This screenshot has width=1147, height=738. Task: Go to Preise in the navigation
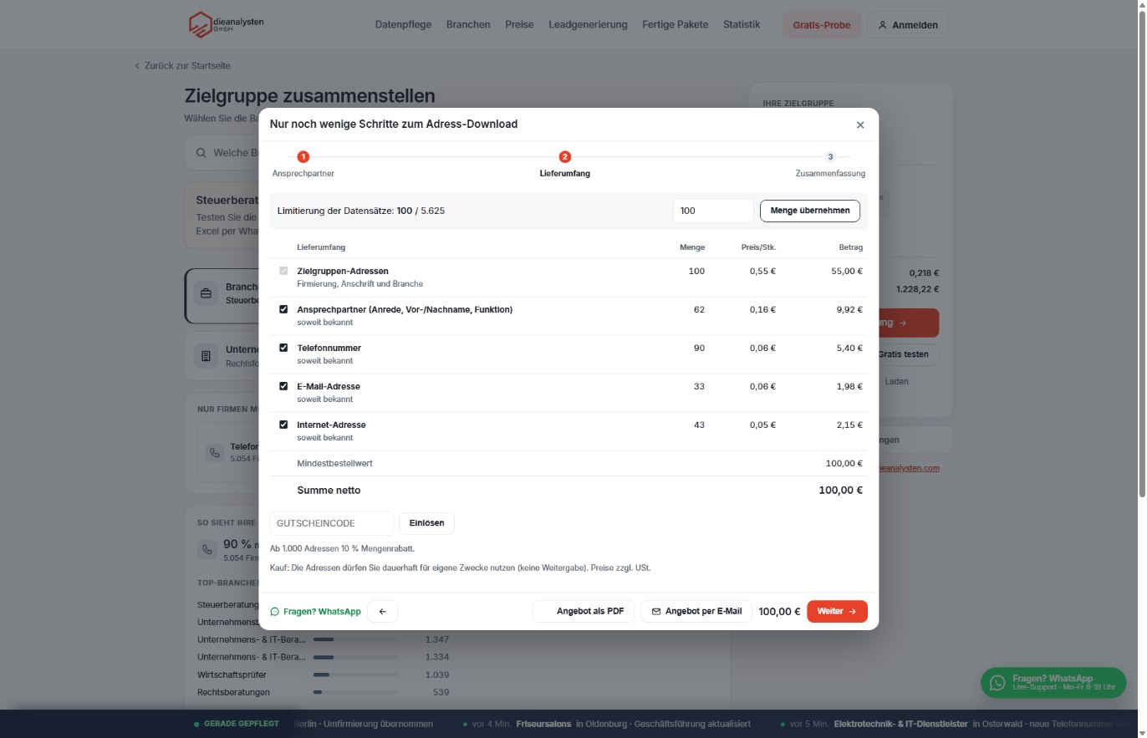click(x=519, y=24)
